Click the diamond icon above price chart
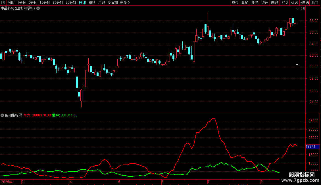 coord(298,9)
